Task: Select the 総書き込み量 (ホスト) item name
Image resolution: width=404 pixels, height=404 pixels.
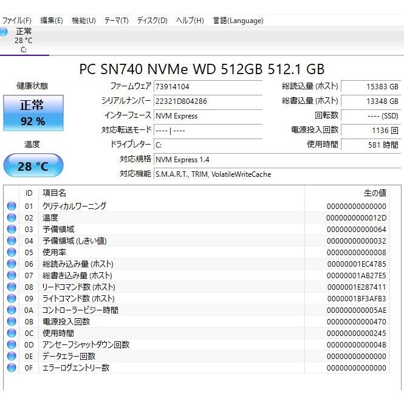Action: [77, 275]
